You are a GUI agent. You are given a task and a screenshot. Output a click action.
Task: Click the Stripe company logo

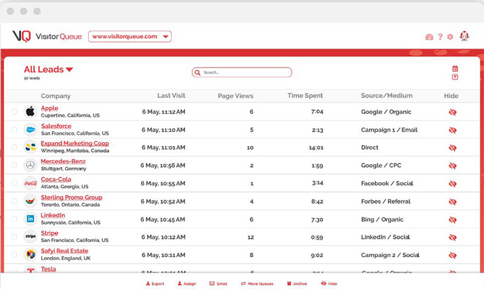(30, 237)
